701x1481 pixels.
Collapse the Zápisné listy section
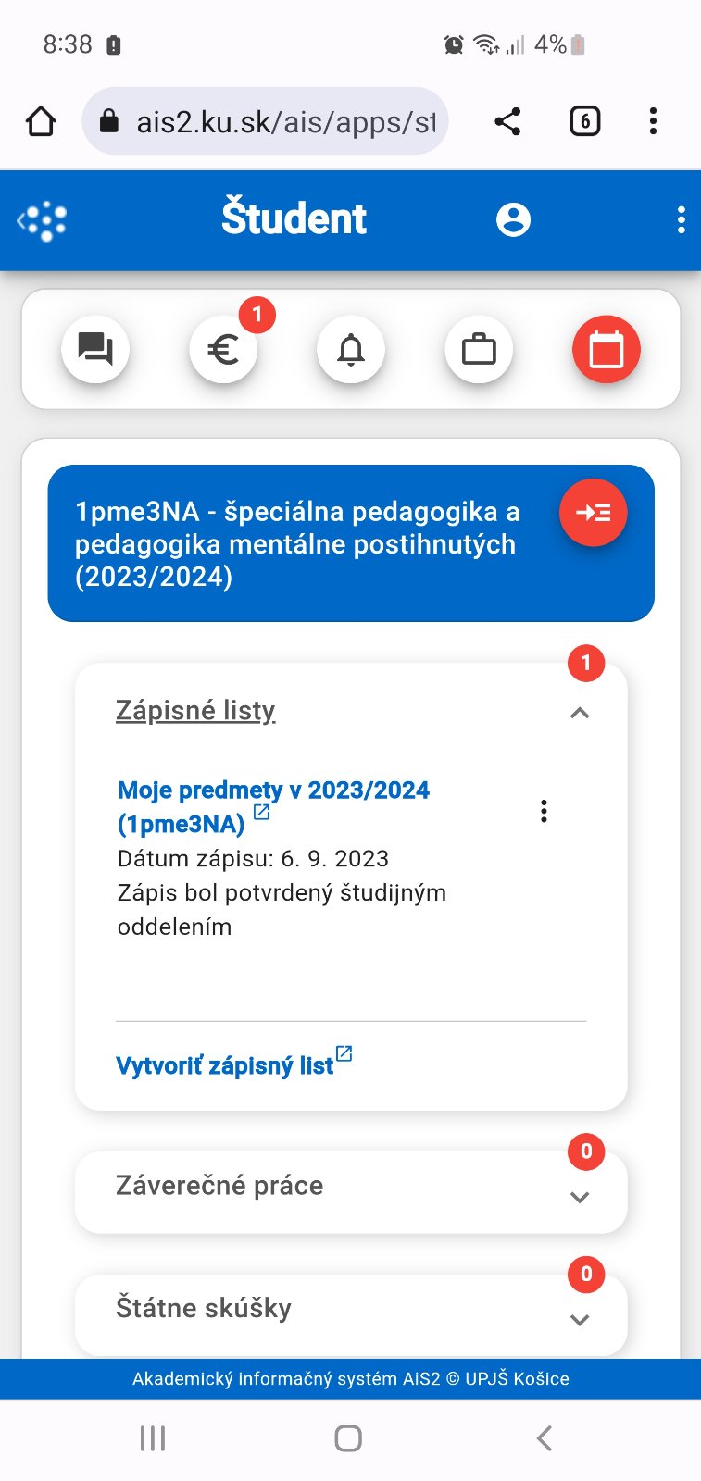pyautogui.click(x=580, y=712)
